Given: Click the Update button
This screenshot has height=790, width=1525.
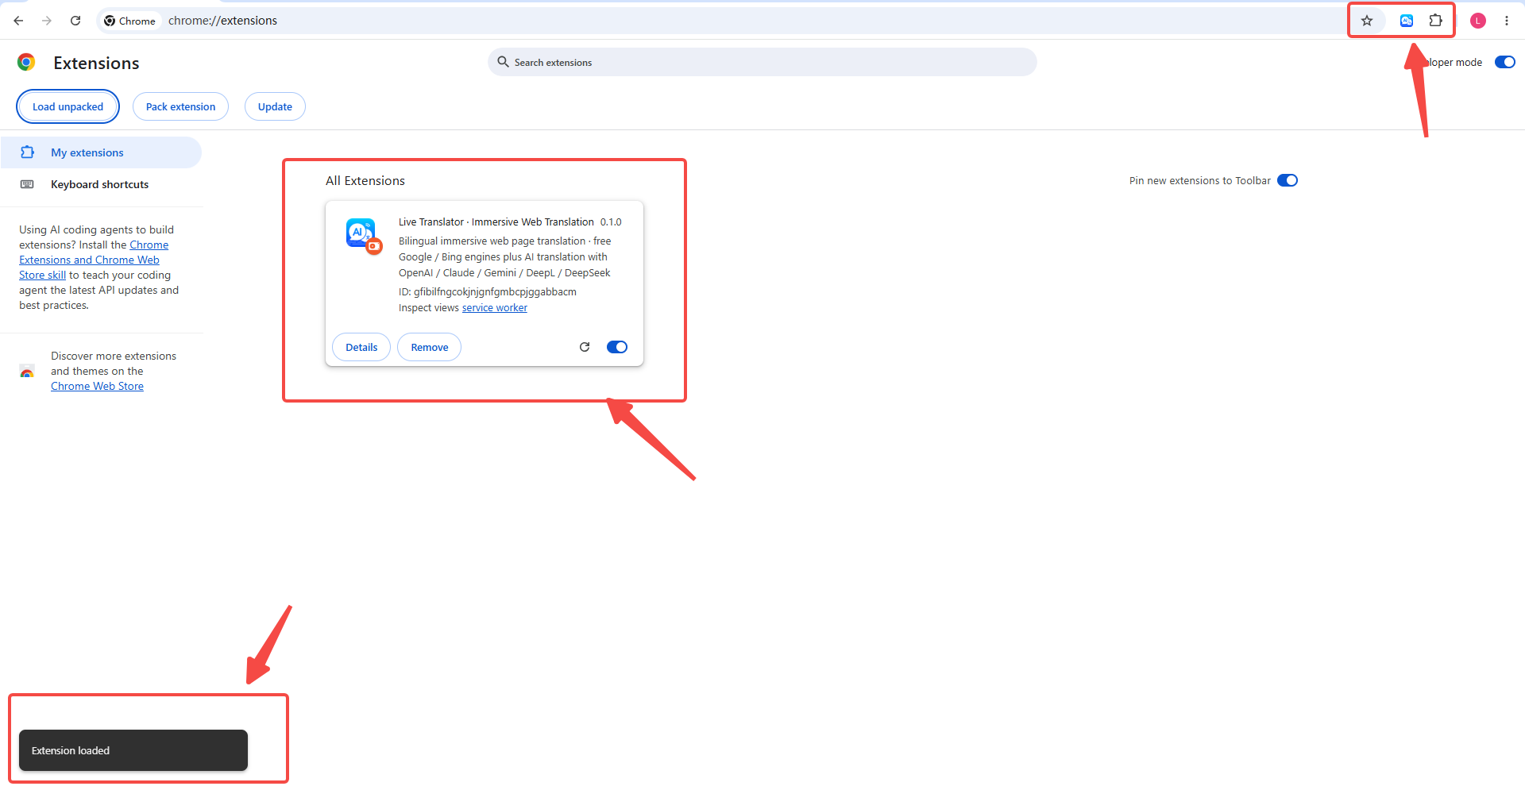Looking at the screenshot, I should point(275,106).
